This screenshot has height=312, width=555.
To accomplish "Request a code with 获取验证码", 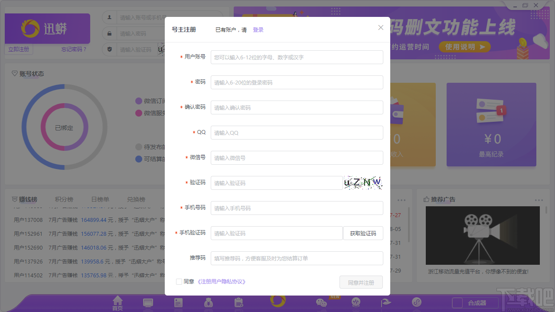I will tap(363, 233).
